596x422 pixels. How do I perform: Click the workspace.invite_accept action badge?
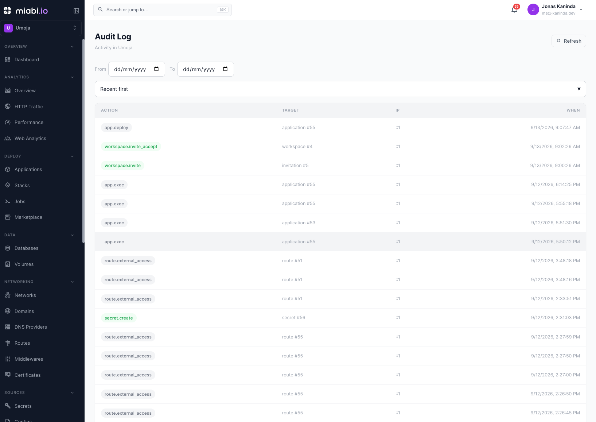pos(131,147)
